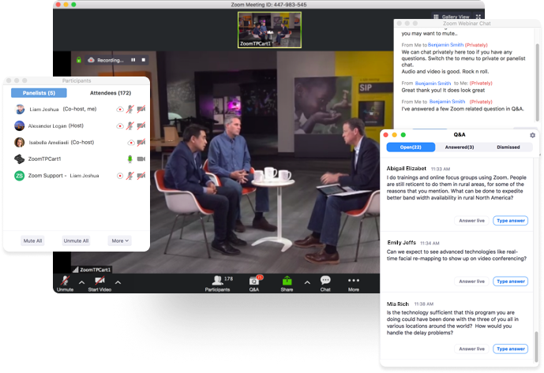Image resolution: width=544 pixels, height=373 pixels.
Task: Click Alexander Logan's avatar in Participants
Action: click(20, 125)
